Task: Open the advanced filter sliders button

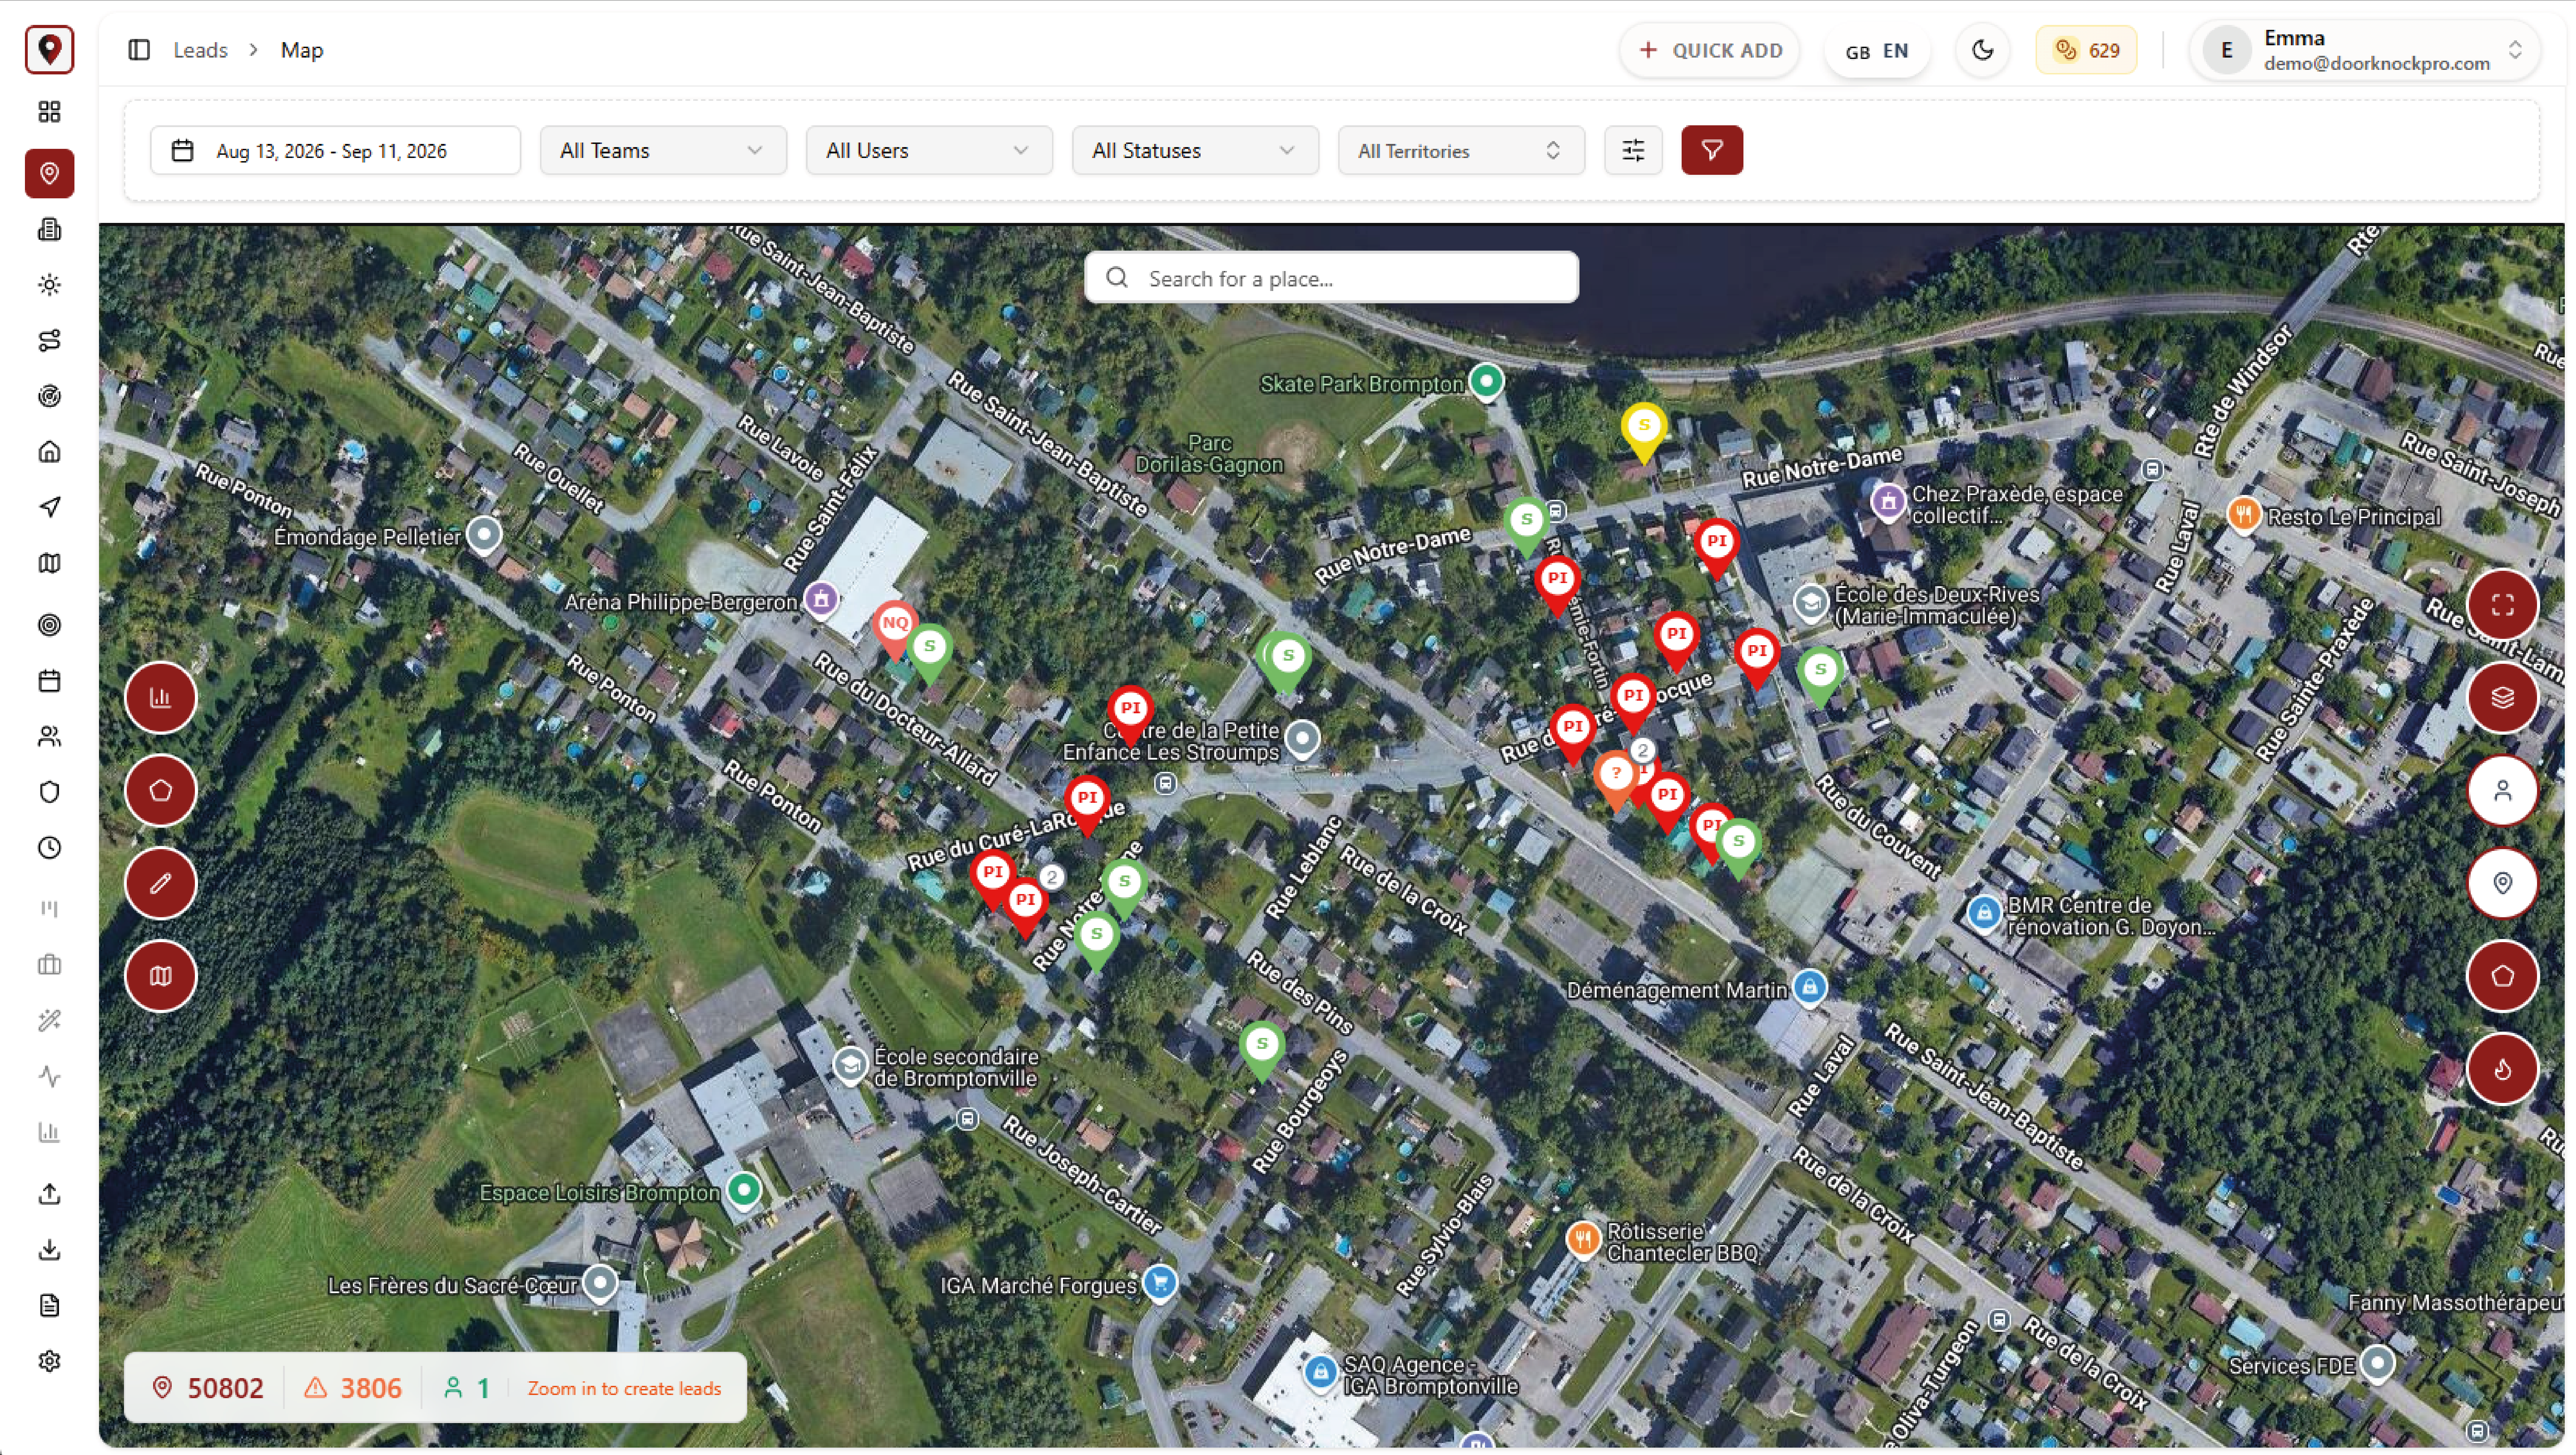Action: coord(1633,150)
